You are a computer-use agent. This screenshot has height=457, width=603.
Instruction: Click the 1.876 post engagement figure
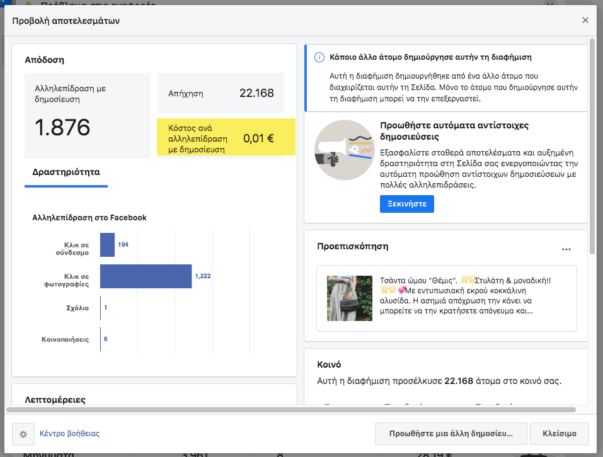[62, 128]
